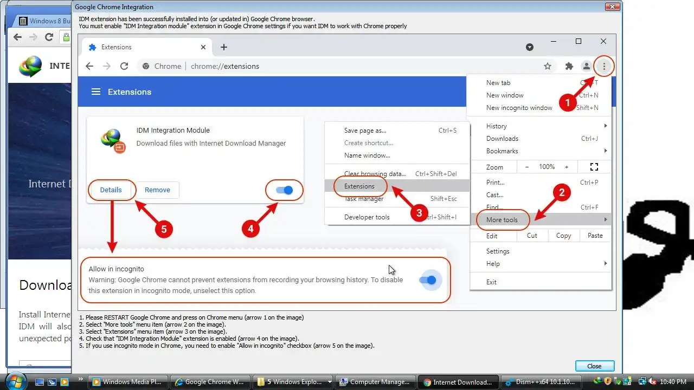Click the bookmark star icon

(548, 66)
